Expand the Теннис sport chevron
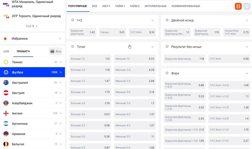The height and width of the screenshot is (149, 252). [61, 62]
